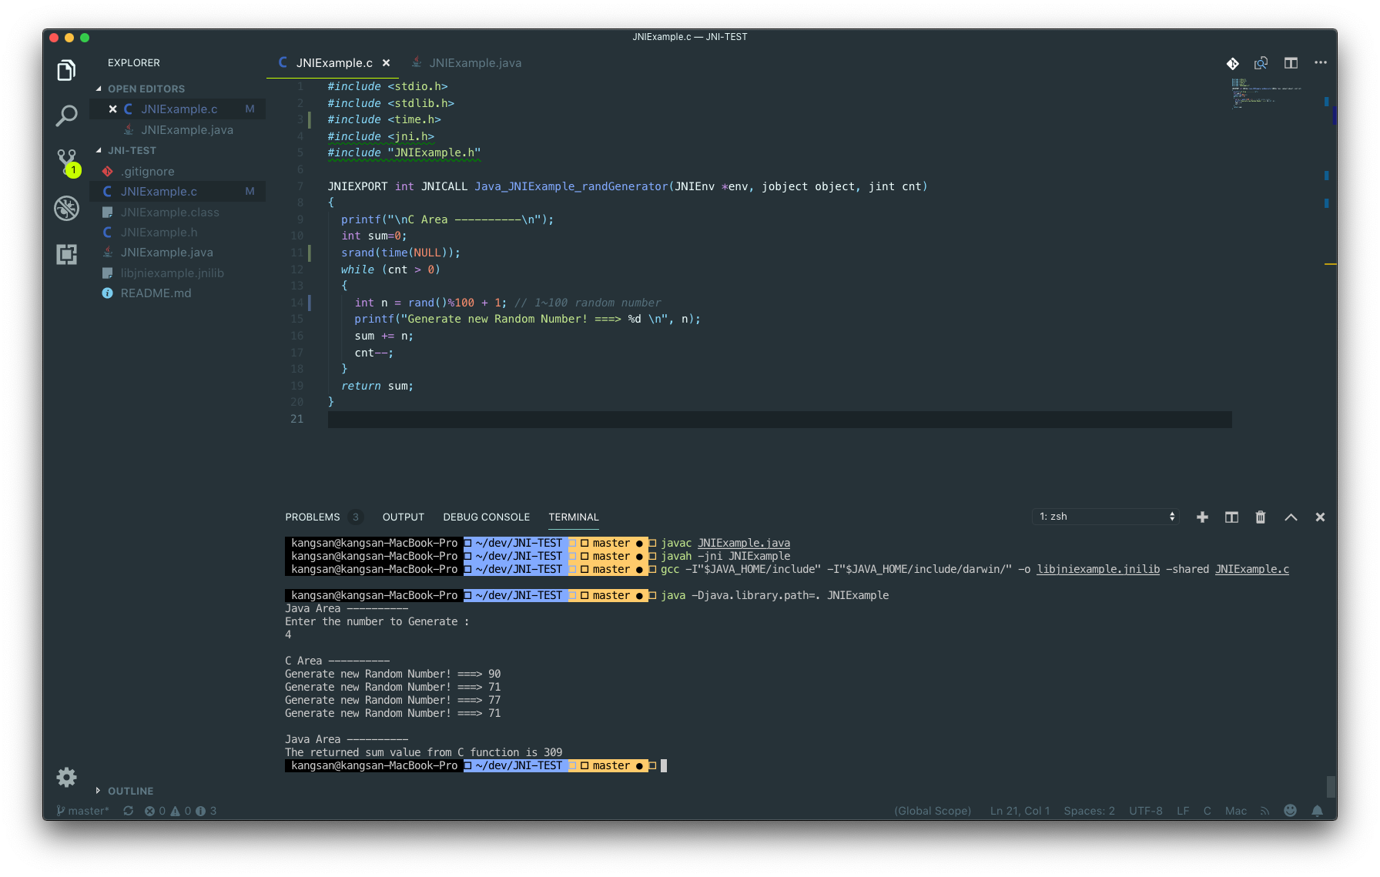Open the Manage gear icon menu
The width and height of the screenshot is (1380, 877).
pyautogui.click(x=66, y=777)
